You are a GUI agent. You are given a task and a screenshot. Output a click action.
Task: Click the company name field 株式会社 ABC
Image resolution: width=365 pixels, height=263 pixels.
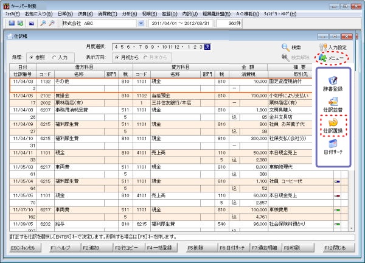click(99, 23)
